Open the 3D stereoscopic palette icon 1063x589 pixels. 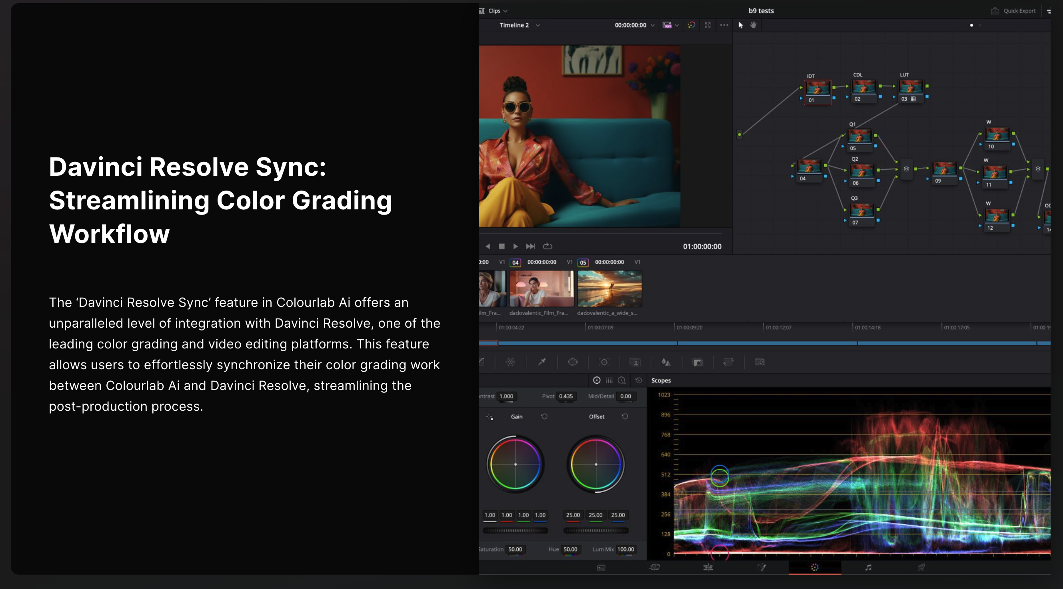click(760, 362)
